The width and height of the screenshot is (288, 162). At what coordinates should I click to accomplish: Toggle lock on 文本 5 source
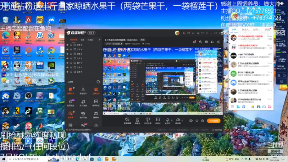(x=71, y=45)
